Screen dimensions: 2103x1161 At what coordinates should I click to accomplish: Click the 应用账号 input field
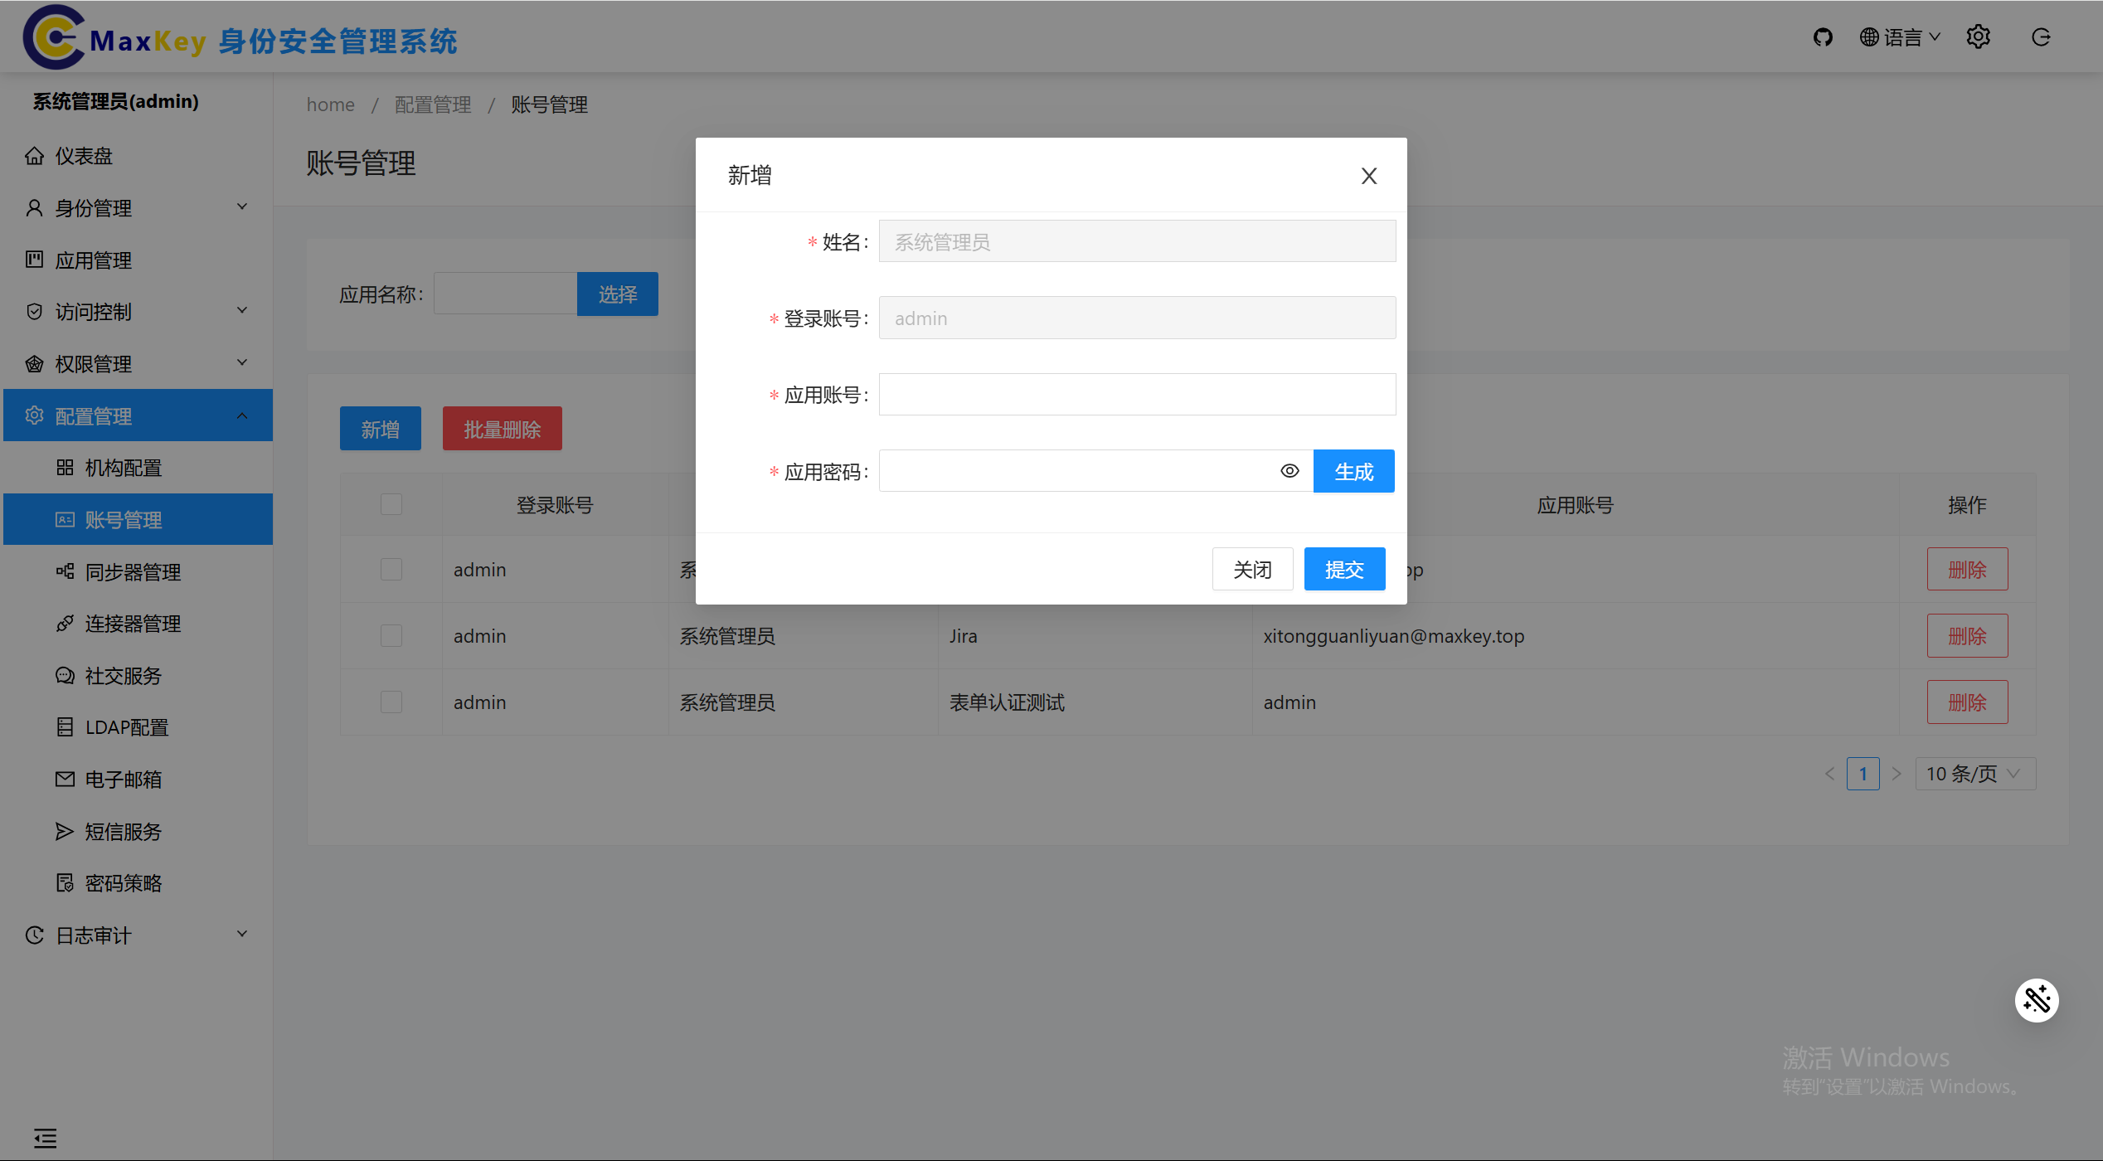point(1136,394)
